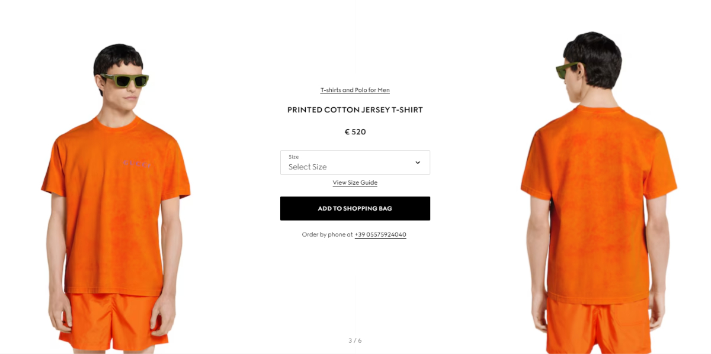Viewport: 711px width, 354px height.
Task: Click the green sunglasses on front-view model
Action: coord(124,81)
